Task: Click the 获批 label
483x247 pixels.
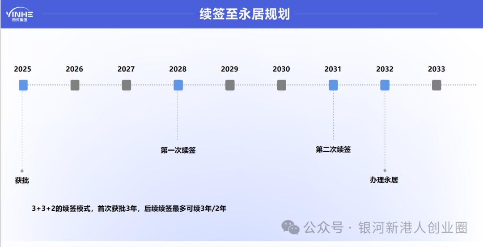Action: click(x=22, y=180)
